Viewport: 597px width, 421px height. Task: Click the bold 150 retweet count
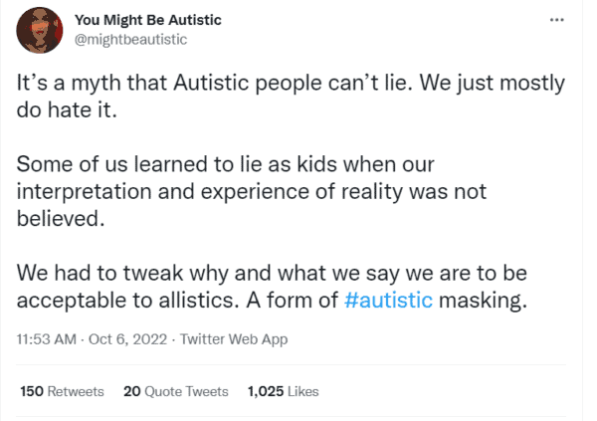point(32,391)
